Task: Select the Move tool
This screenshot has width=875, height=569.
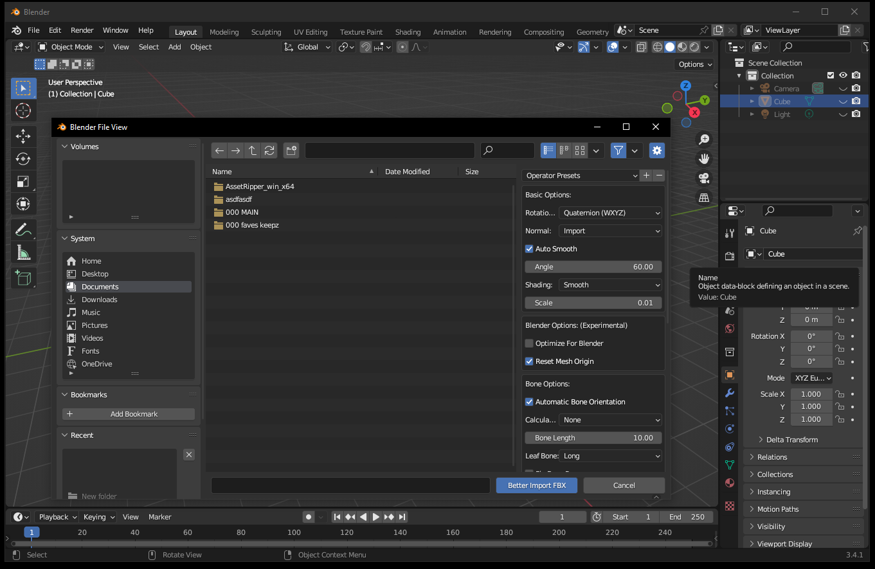Action: click(23, 136)
